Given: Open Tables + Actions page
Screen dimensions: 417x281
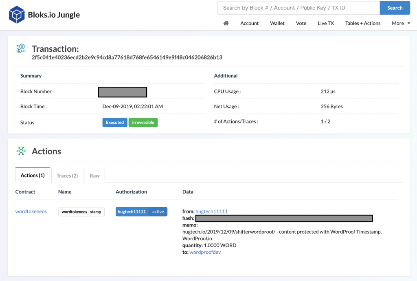Looking at the screenshot, I should (363, 23).
